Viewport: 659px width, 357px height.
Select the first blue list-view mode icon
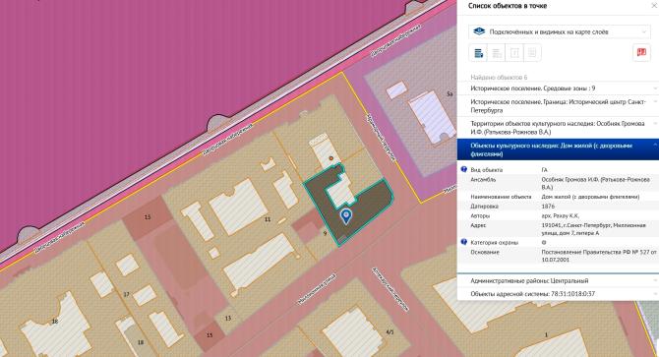tap(478, 53)
